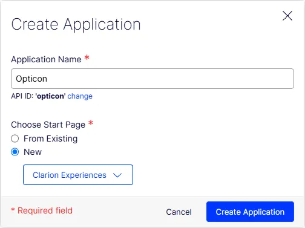Click the Application Name input field

152,79
